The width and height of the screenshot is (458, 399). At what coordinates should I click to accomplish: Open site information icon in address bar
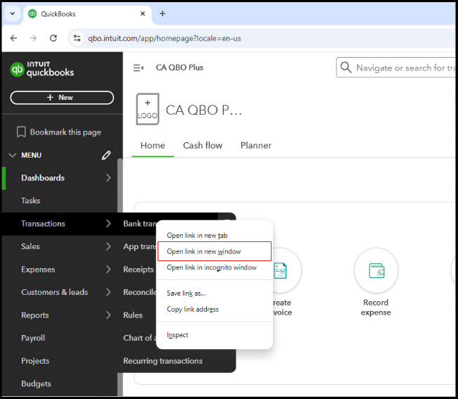coord(77,38)
